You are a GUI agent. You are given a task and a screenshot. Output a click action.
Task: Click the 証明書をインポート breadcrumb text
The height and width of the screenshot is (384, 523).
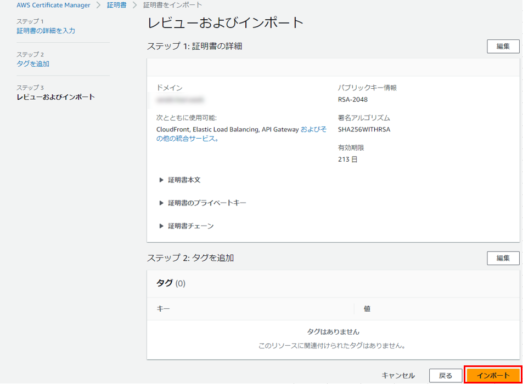coord(172,5)
